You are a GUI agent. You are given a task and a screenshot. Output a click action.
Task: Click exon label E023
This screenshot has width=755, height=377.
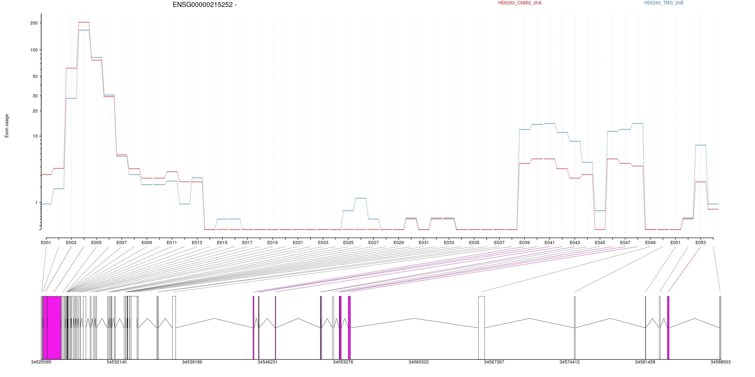323,243
